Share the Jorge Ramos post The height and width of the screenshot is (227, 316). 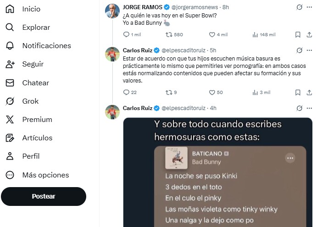[x=309, y=34]
